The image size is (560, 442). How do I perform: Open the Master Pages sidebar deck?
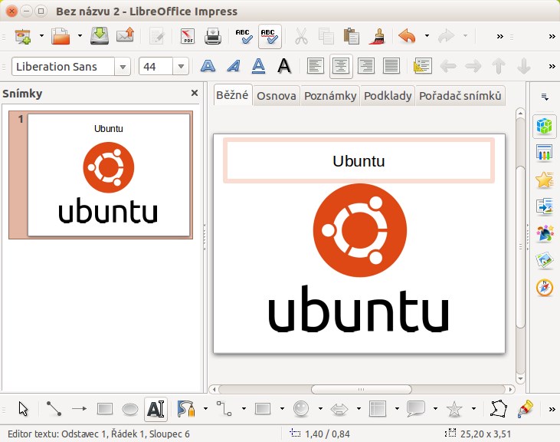click(544, 153)
